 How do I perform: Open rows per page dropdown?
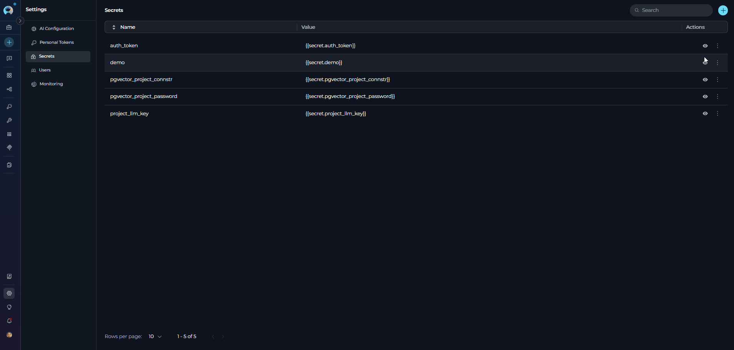coord(155,337)
